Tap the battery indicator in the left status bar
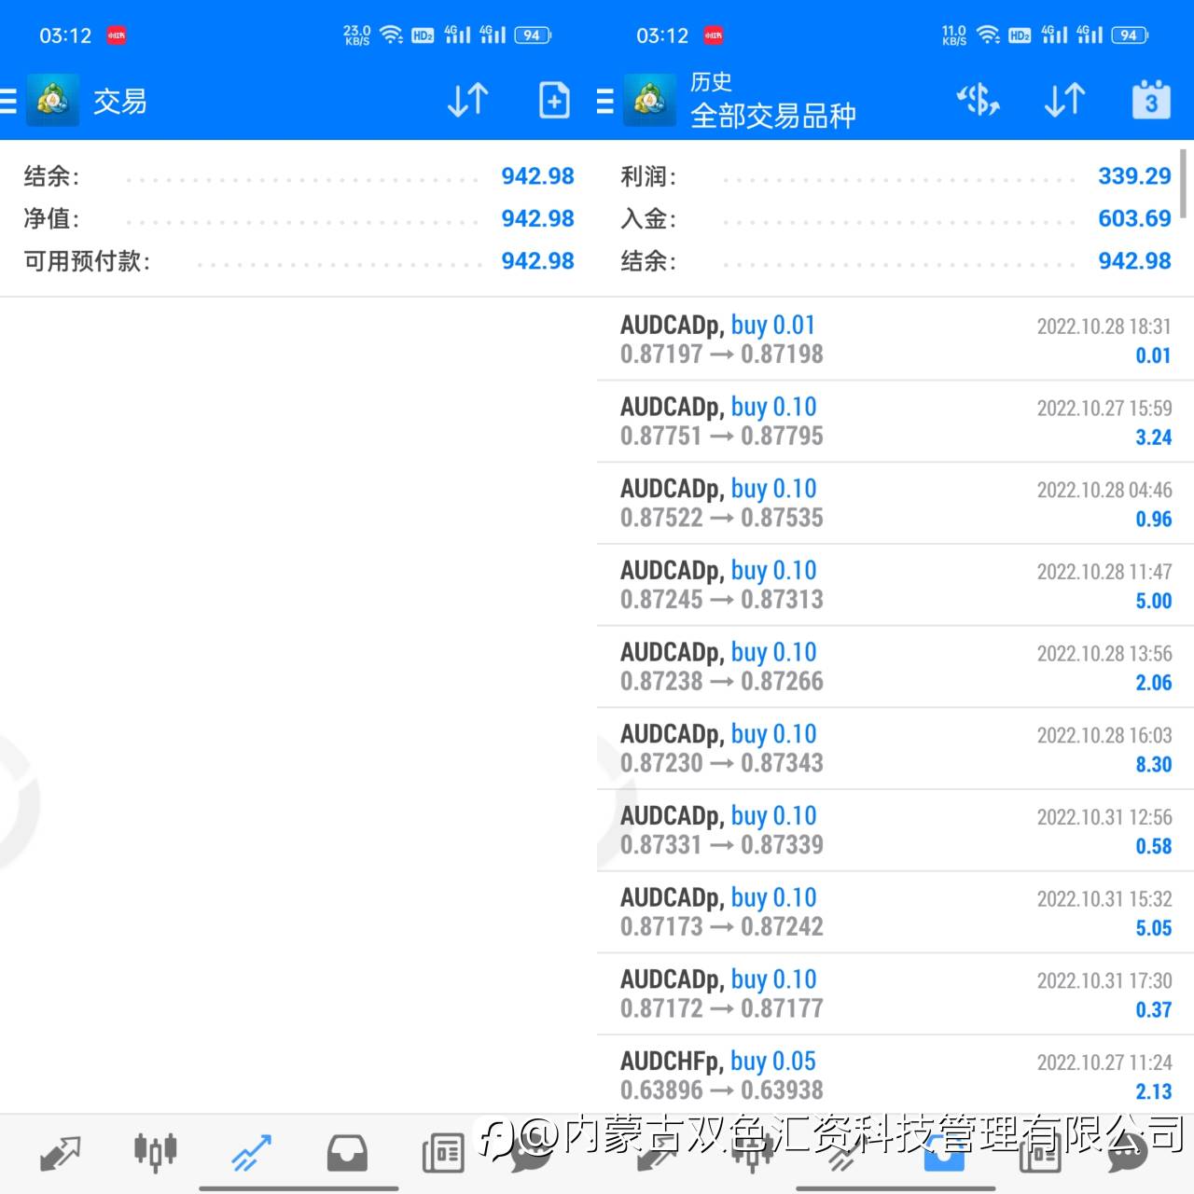Image resolution: width=1194 pixels, height=1194 pixels. click(533, 35)
